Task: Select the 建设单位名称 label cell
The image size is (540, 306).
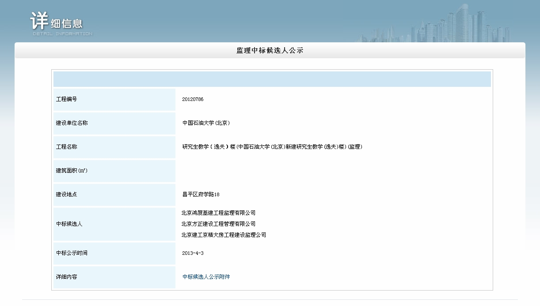Action: (x=114, y=123)
